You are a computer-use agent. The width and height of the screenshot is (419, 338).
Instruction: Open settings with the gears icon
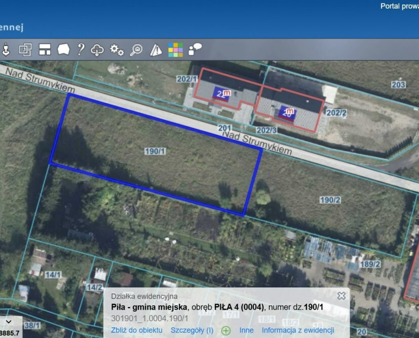tap(117, 50)
